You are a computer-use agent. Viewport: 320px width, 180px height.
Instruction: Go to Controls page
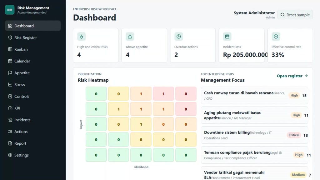coord(32,96)
